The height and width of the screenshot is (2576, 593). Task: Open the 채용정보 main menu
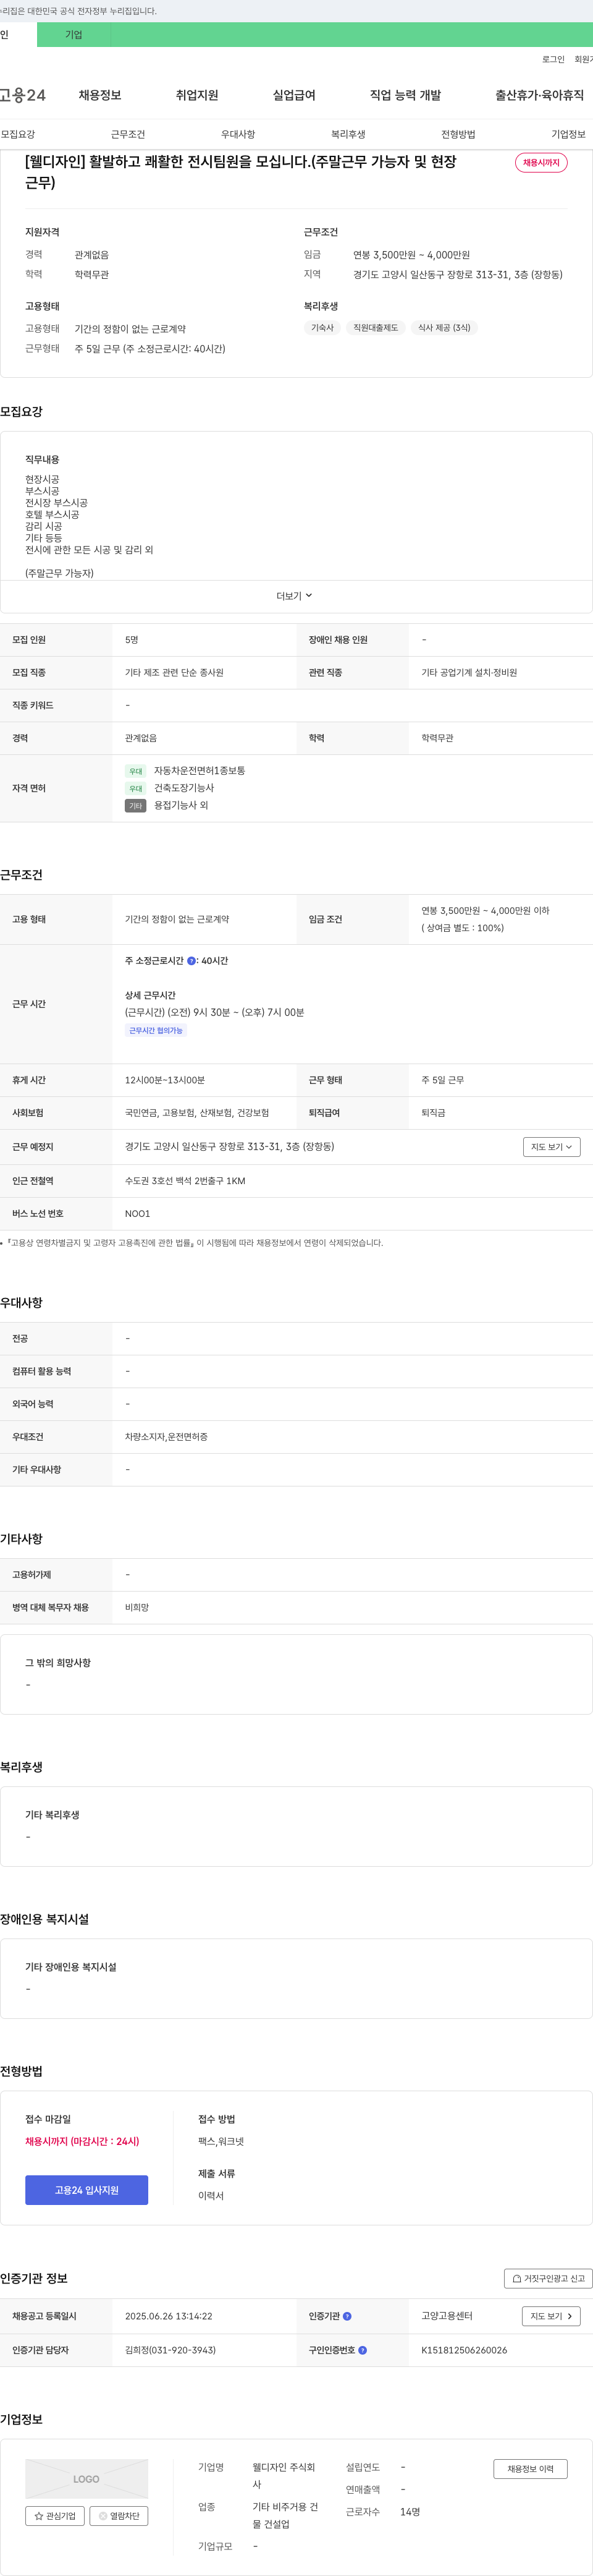click(x=100, y=95)
